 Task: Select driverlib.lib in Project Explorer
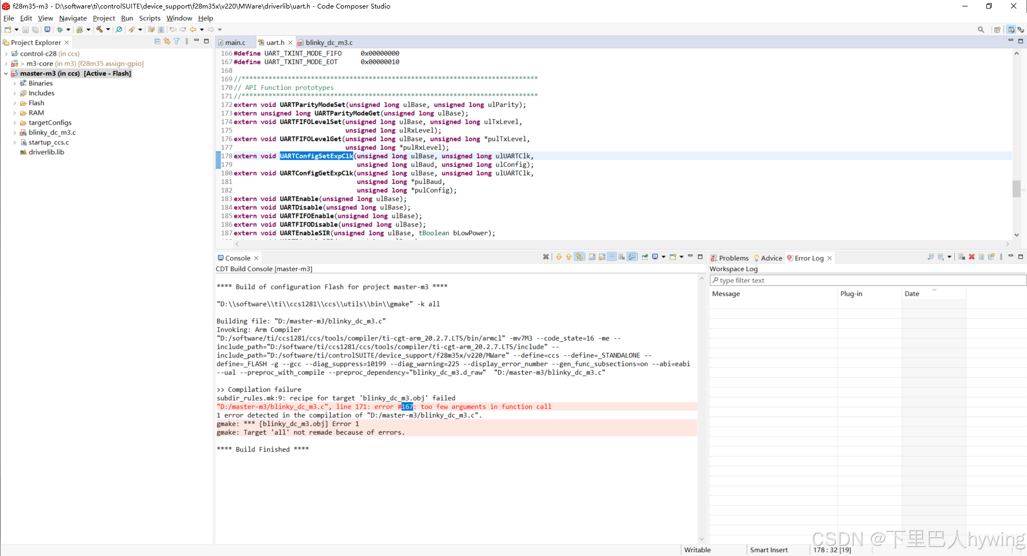click(x=46, y=152)
